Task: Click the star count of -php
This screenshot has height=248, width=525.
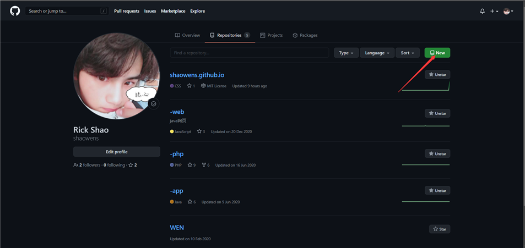Action: [x=192, y=165]
